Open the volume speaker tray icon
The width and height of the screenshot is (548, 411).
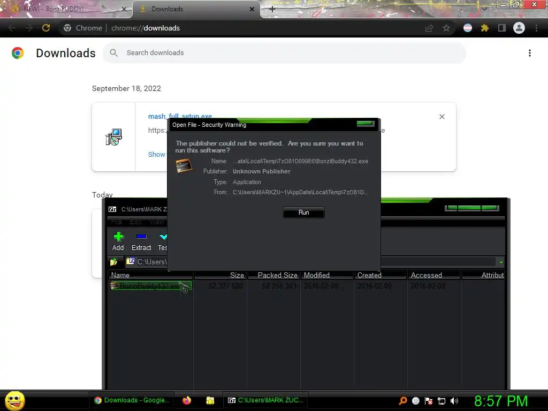(454, 401)
